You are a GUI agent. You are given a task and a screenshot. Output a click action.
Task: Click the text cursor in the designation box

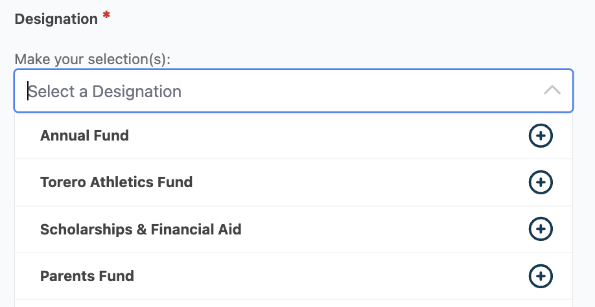click(x=28, y=91)
